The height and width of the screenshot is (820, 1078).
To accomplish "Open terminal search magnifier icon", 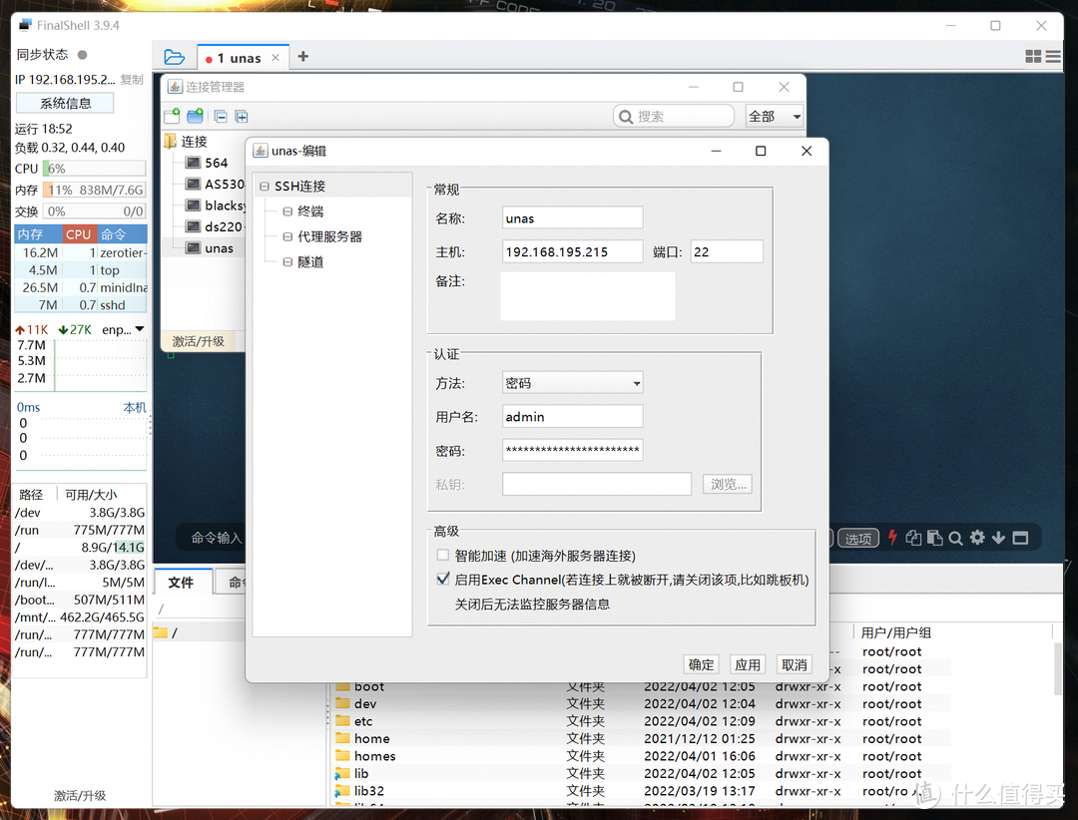I will click(x=955, y=538).
